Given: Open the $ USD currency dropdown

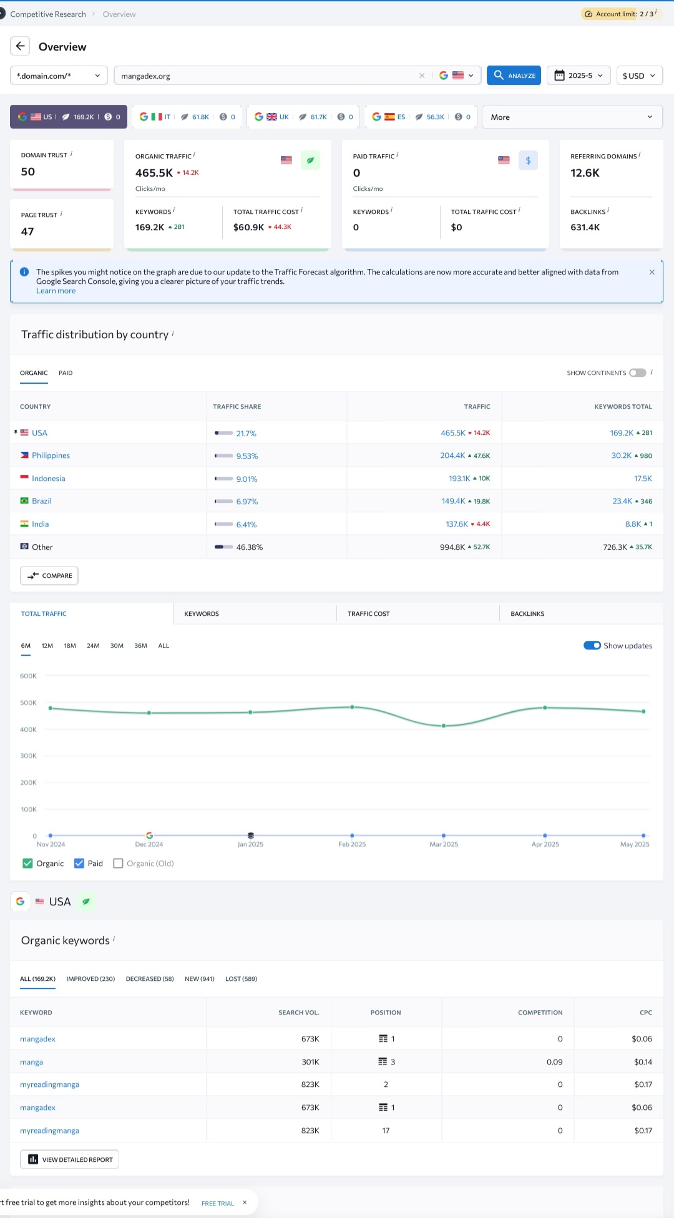Looking at the screenshot, I should [x=639, y=76].
